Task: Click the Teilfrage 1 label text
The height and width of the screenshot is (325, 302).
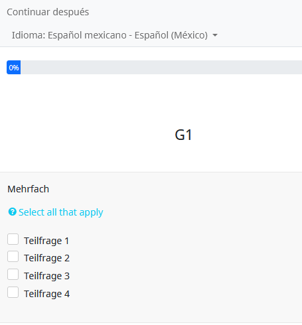Action: pyautogui.click(x=46, y=241)
